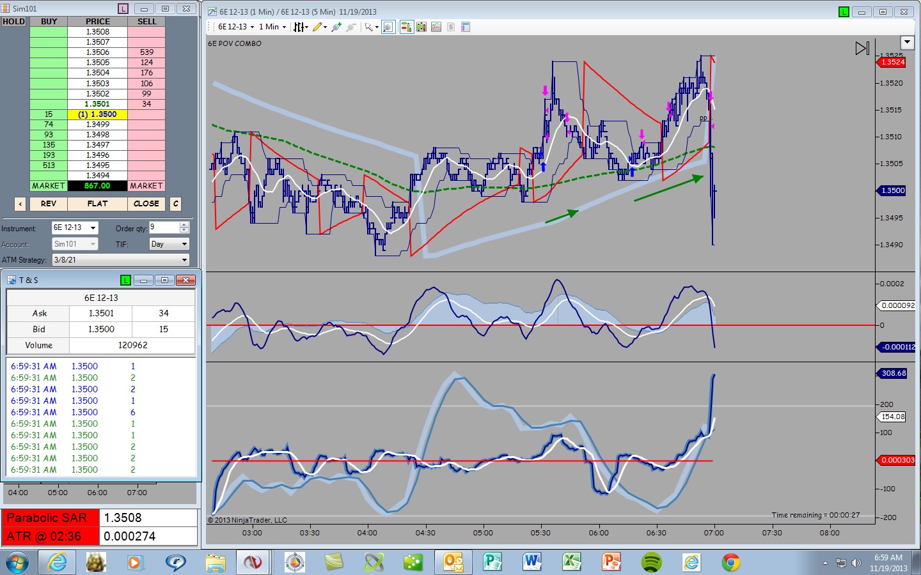
Task: Click the zoom in magnifier icon
Action: click(336, 27)
